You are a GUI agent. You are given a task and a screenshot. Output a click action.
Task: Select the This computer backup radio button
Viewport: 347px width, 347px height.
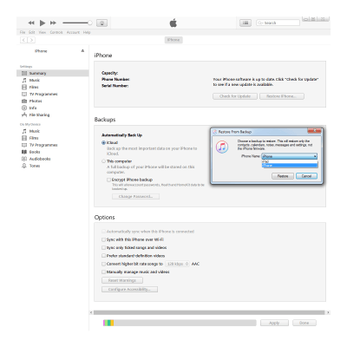click(103, 161)
